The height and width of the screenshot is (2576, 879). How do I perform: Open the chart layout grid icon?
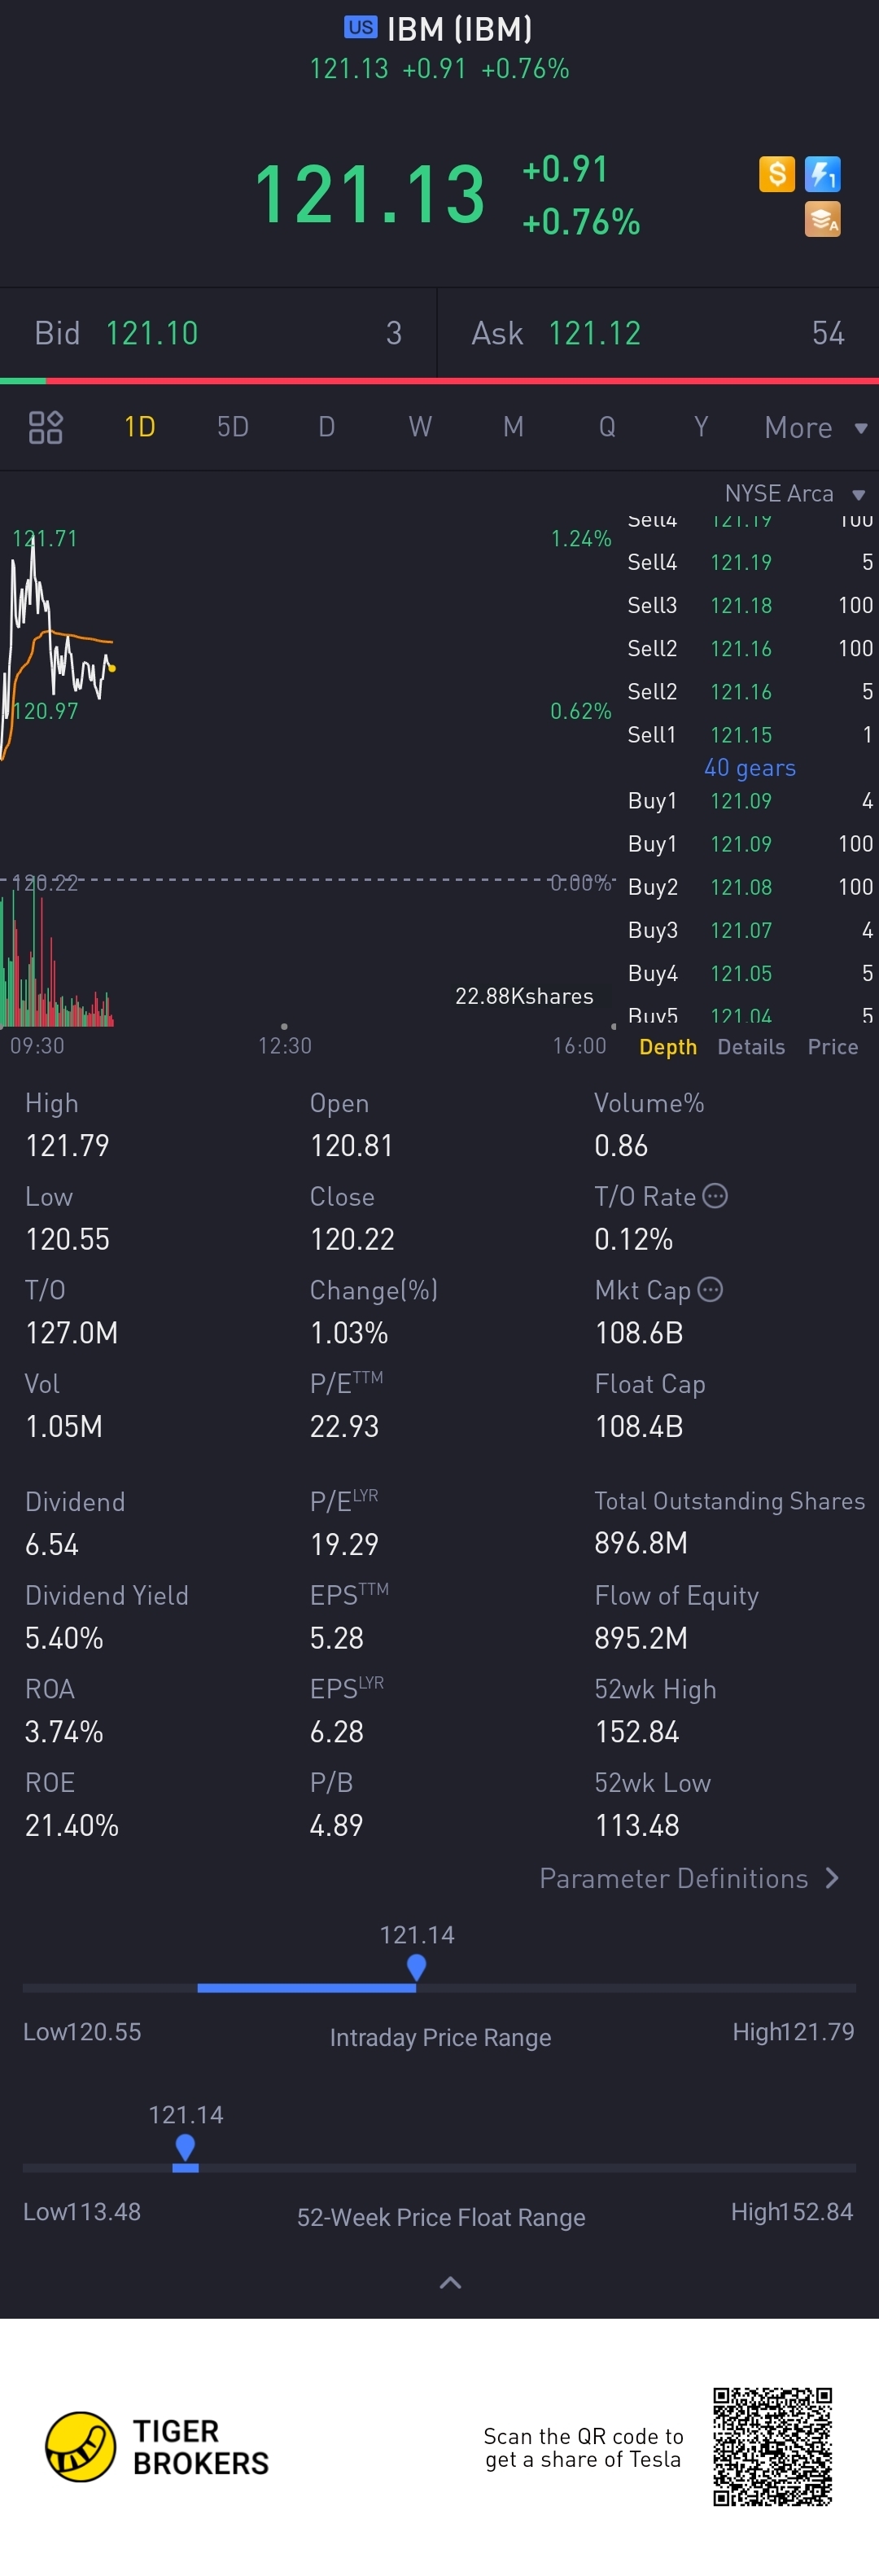coord(46,427)
